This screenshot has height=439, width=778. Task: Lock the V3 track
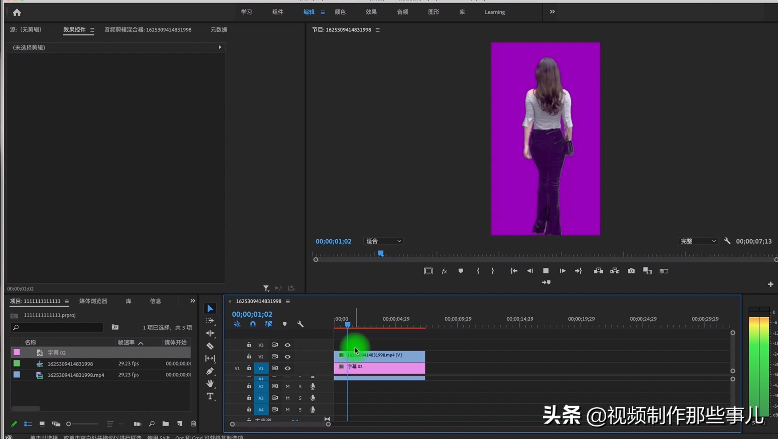(249, 345)
